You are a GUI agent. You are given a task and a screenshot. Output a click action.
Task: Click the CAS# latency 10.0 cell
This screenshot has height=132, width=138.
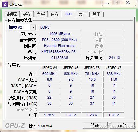tap(92, 79)
